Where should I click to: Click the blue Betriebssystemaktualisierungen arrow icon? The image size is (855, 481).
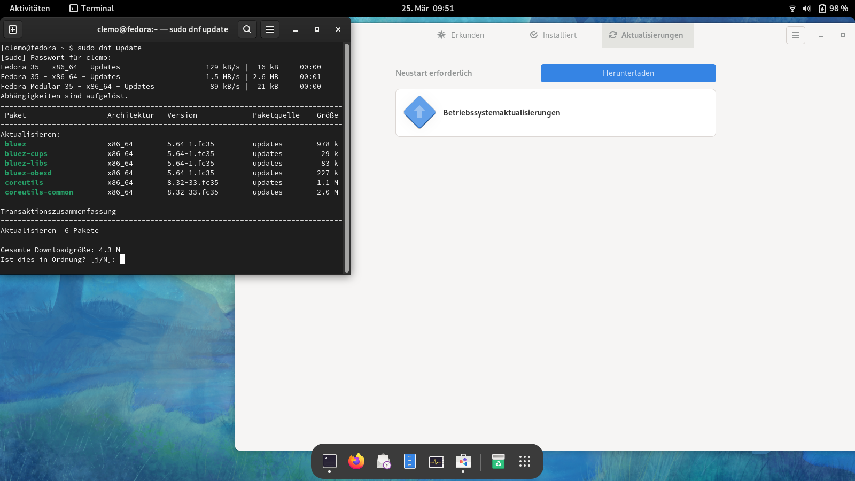pos(419,112)
